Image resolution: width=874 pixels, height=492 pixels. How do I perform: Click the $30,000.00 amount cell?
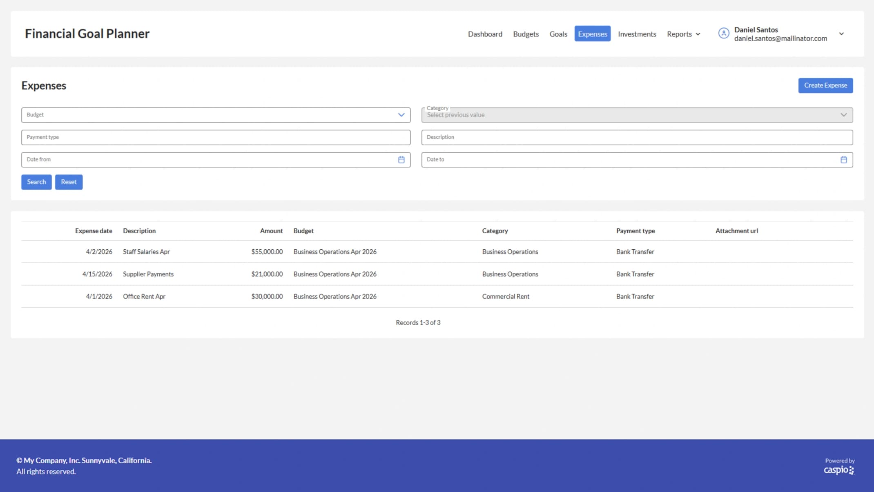267,297
